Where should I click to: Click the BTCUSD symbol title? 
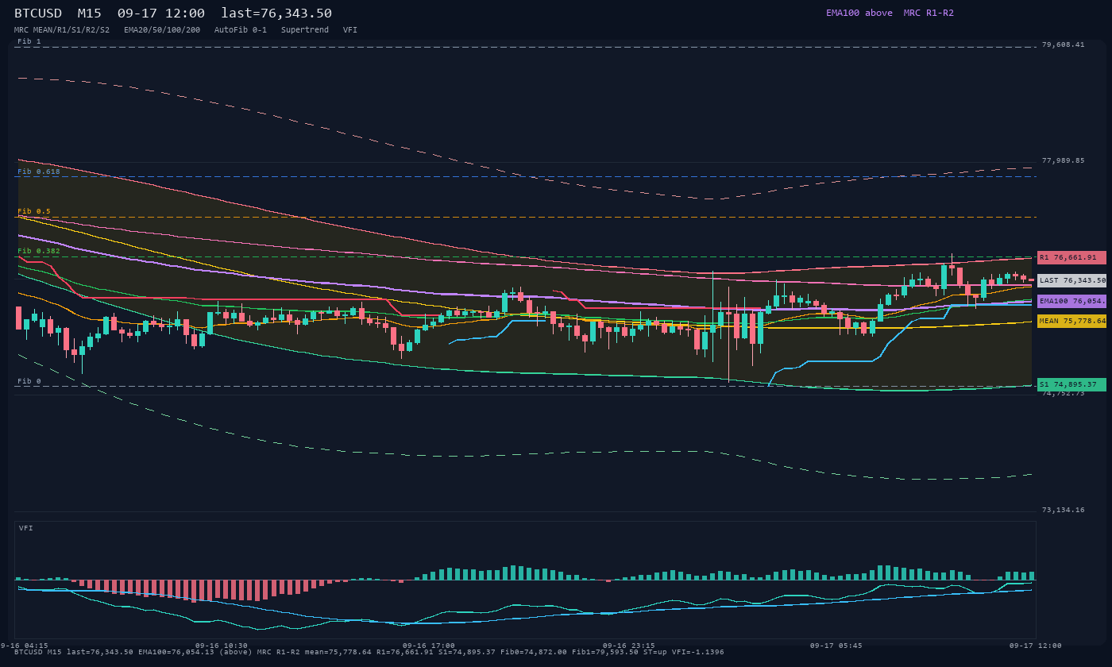coord(38,13)
